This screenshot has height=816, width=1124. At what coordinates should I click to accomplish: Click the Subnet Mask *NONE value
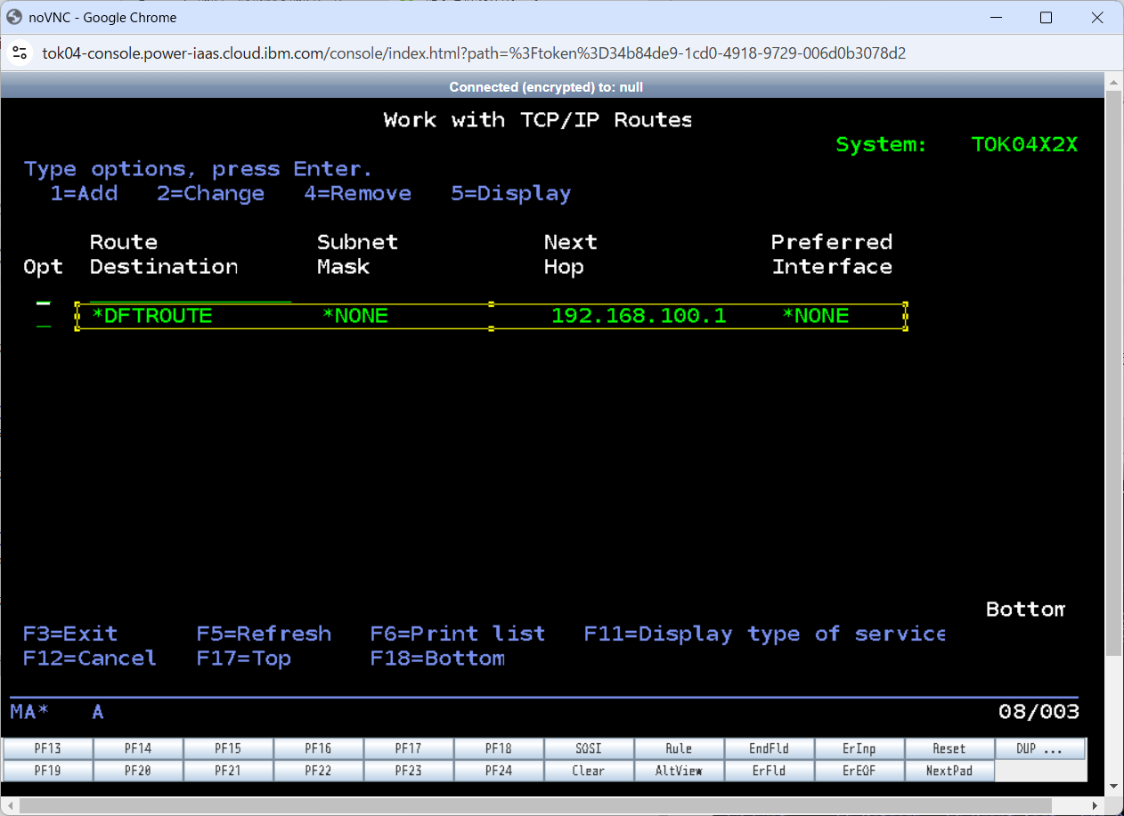pos(354,316)
